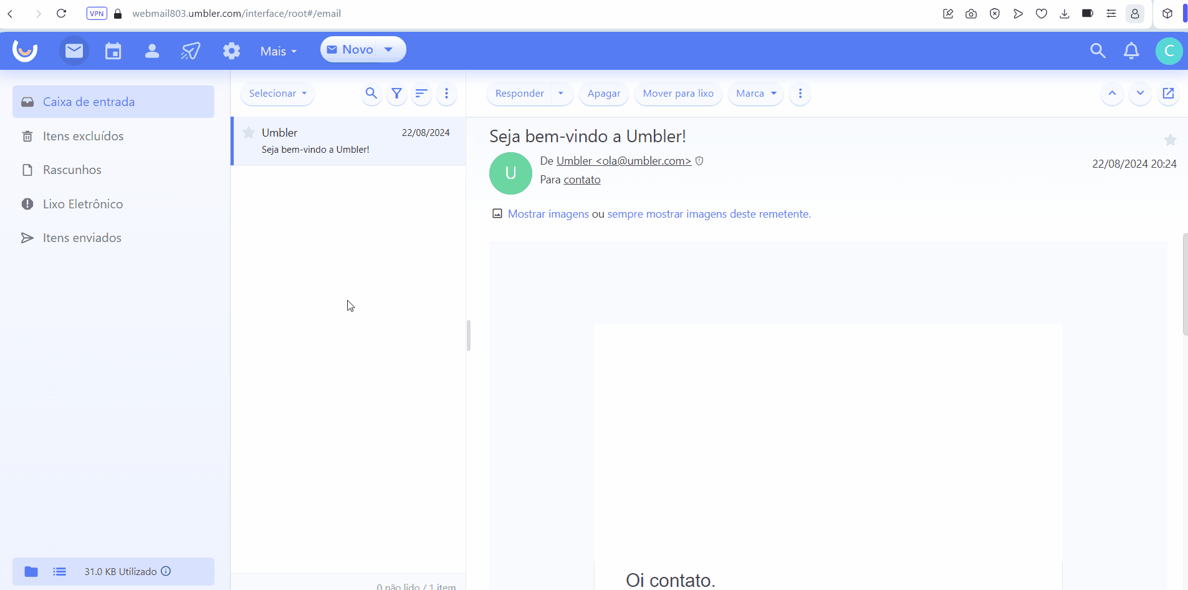Open the Itens enviados folder
The width and height of the screenshot is (1188, 590).
113,238
